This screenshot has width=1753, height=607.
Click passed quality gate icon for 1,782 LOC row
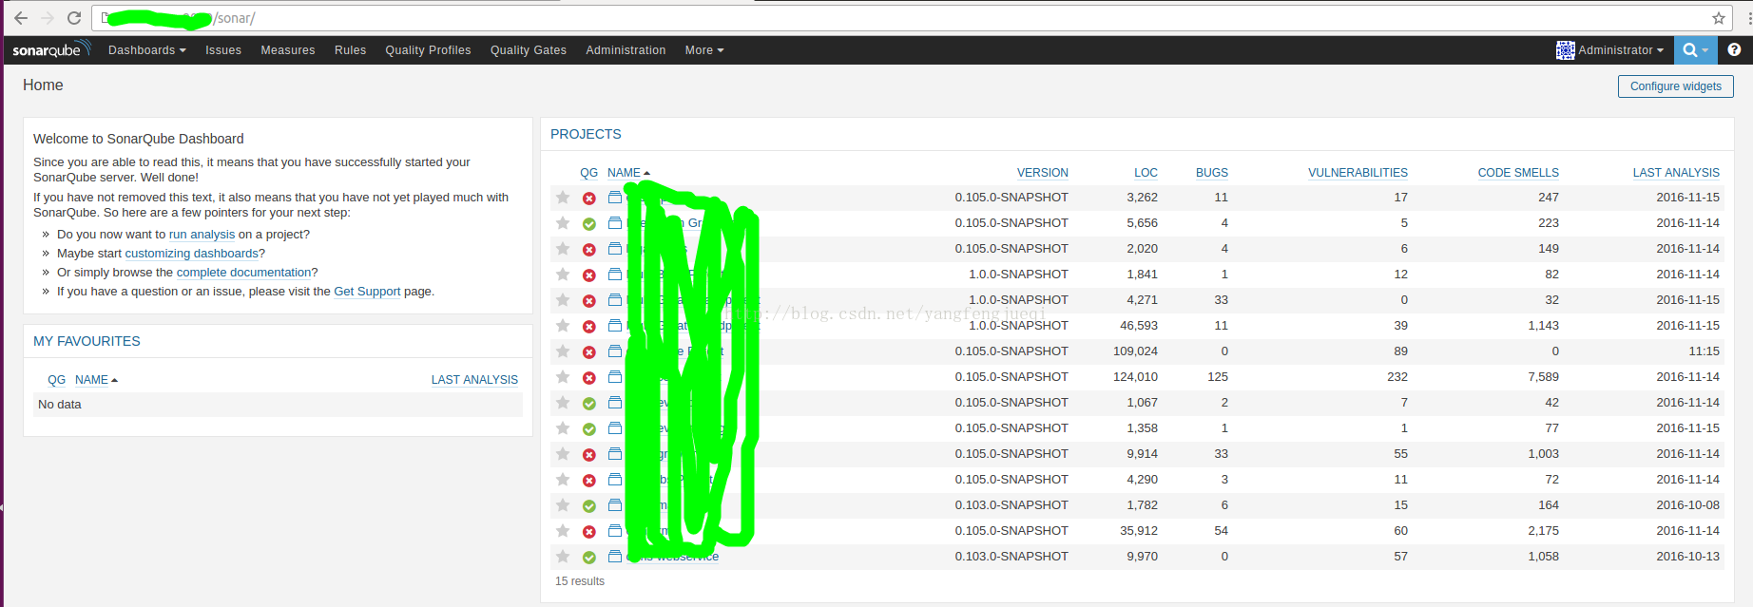[x=589, y=506]
